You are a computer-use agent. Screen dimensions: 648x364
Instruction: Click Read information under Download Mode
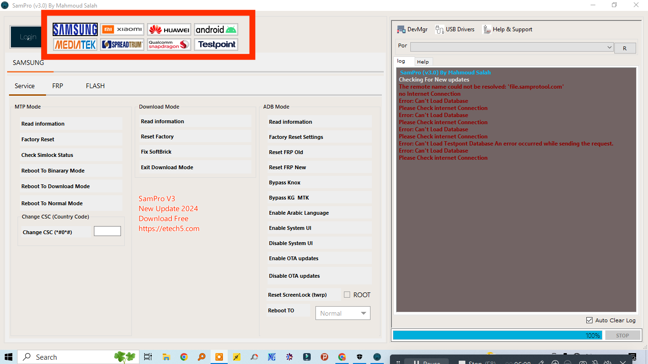click(194, 121)
